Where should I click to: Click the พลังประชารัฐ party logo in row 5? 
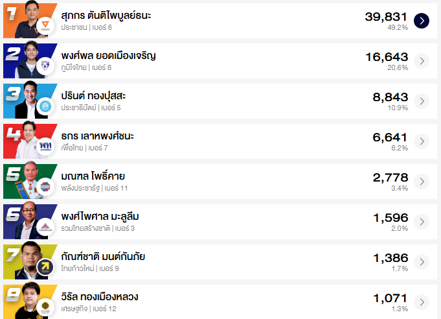click(x=45, y=187)
